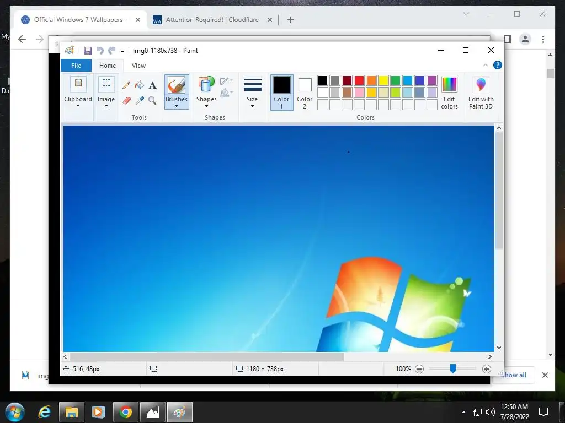
Task: Pick the yellow color swatch
Action: [383, 80]
